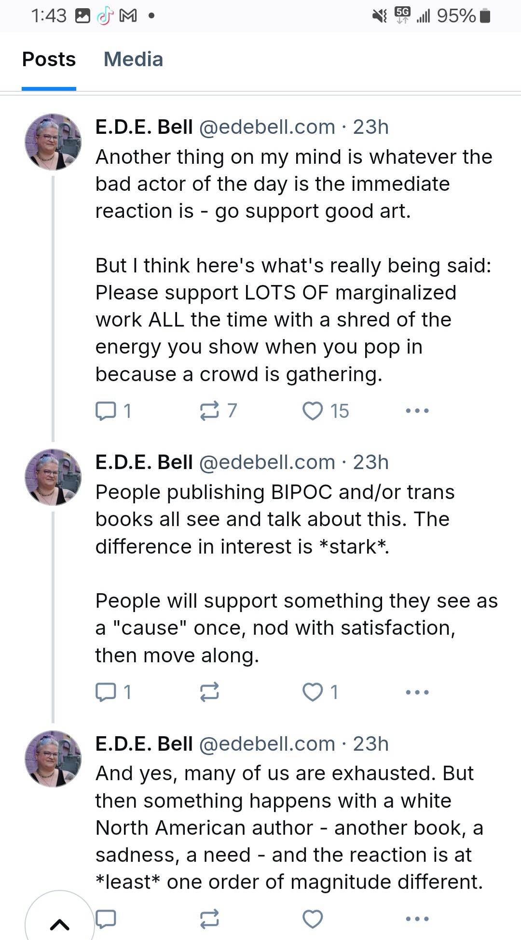Open more options on the exhausted post
Screen dimensions: 521x940
[x=417, y=919]
